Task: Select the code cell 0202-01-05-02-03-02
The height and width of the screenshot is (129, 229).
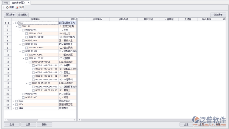Action: (x=47, y=90)
